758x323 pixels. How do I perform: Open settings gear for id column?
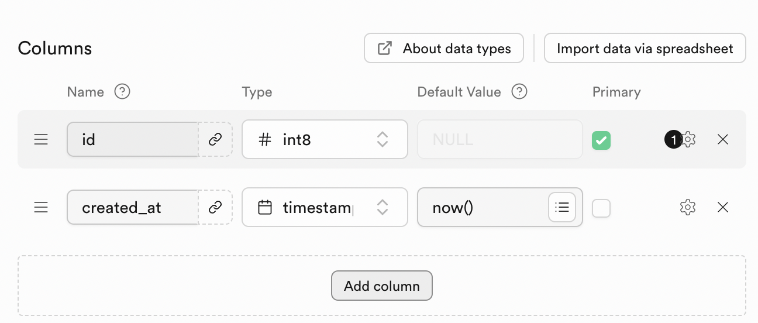tap(688, 140)
